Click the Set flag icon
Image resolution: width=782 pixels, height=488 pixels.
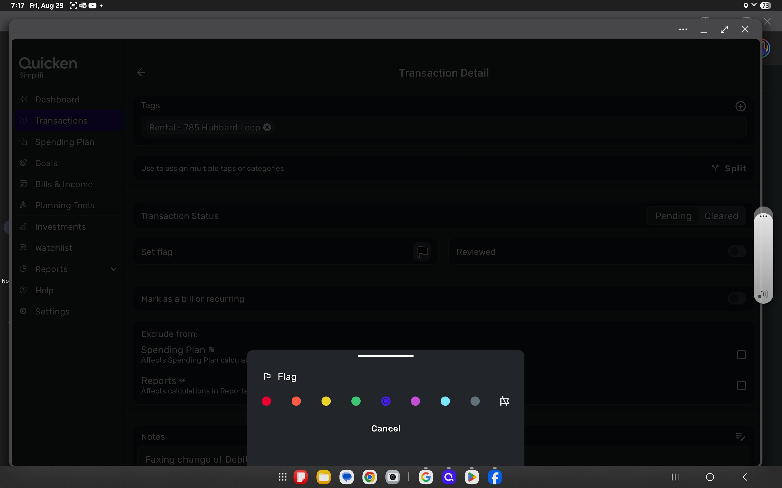point(422,251)
